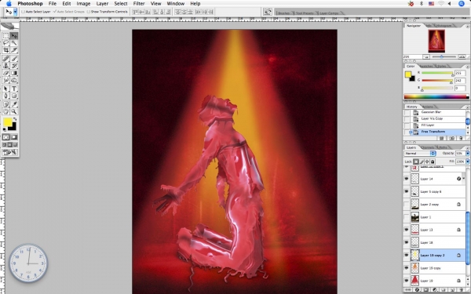This screenshot has height=294, width=471.
Task: Click the swap foreground and background colors arrow
Action: point(15,119)
